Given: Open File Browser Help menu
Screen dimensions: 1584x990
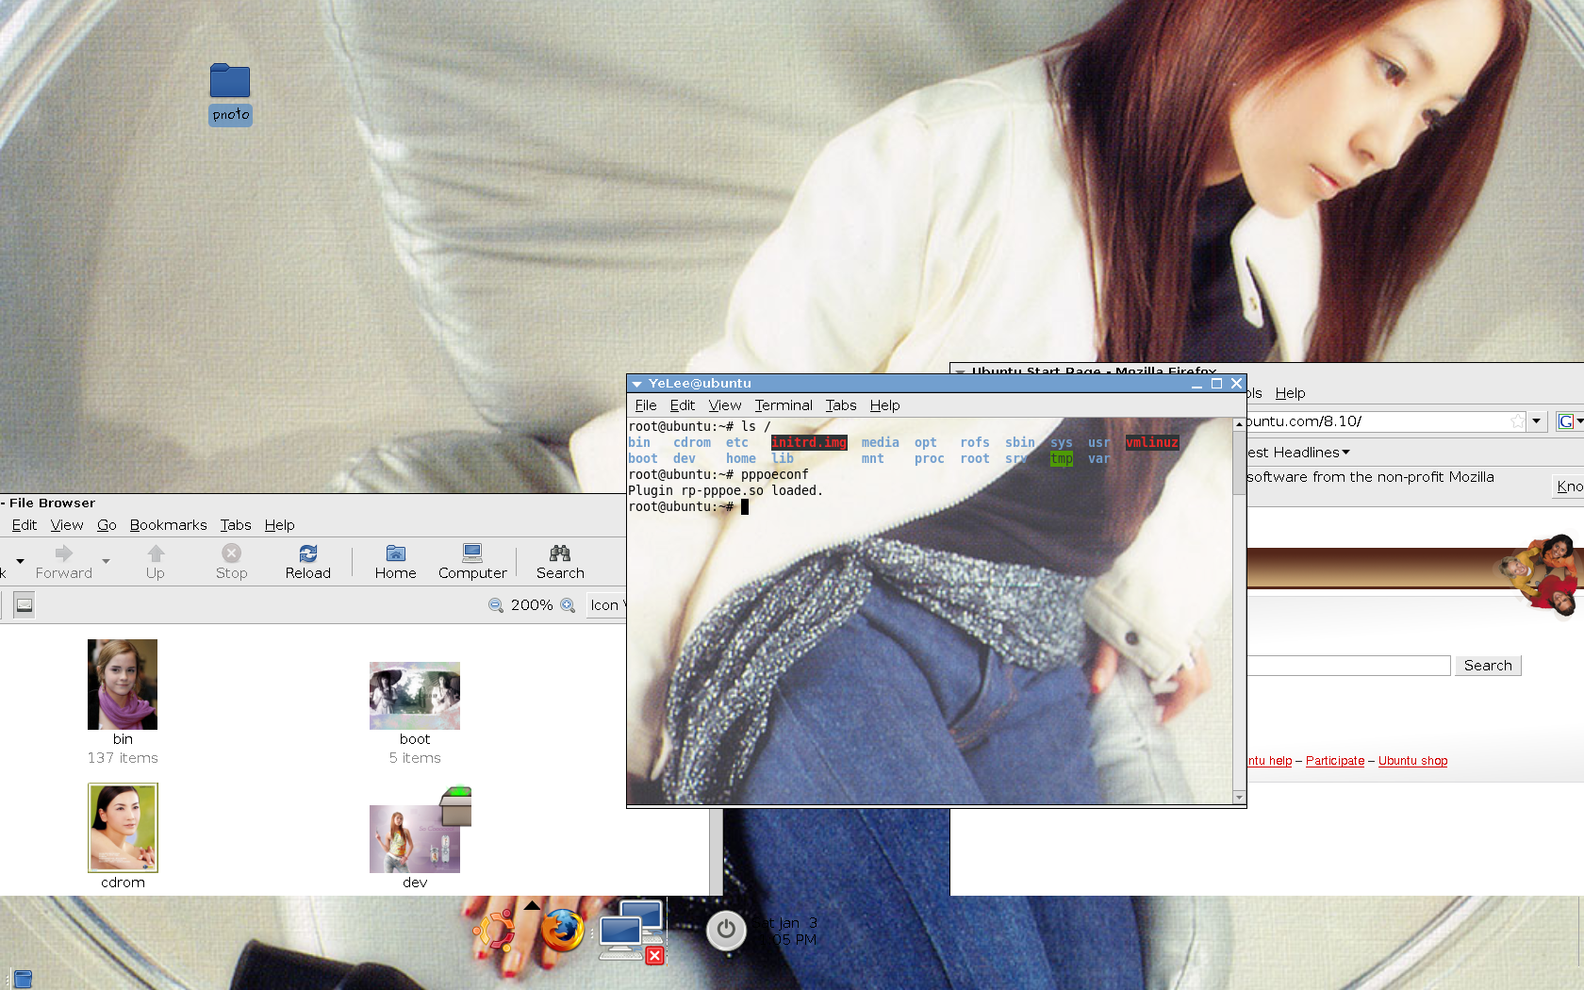Looking at the screenshot, I should click(x=280, y=525).
